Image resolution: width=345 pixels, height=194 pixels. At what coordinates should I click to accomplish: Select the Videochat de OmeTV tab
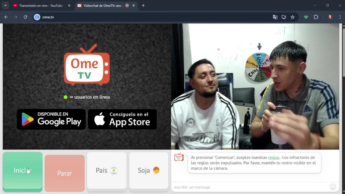pyautogui.click(x=102, y=5)
